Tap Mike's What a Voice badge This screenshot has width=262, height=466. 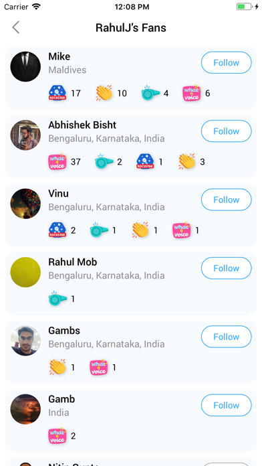[x=192, y=93]
